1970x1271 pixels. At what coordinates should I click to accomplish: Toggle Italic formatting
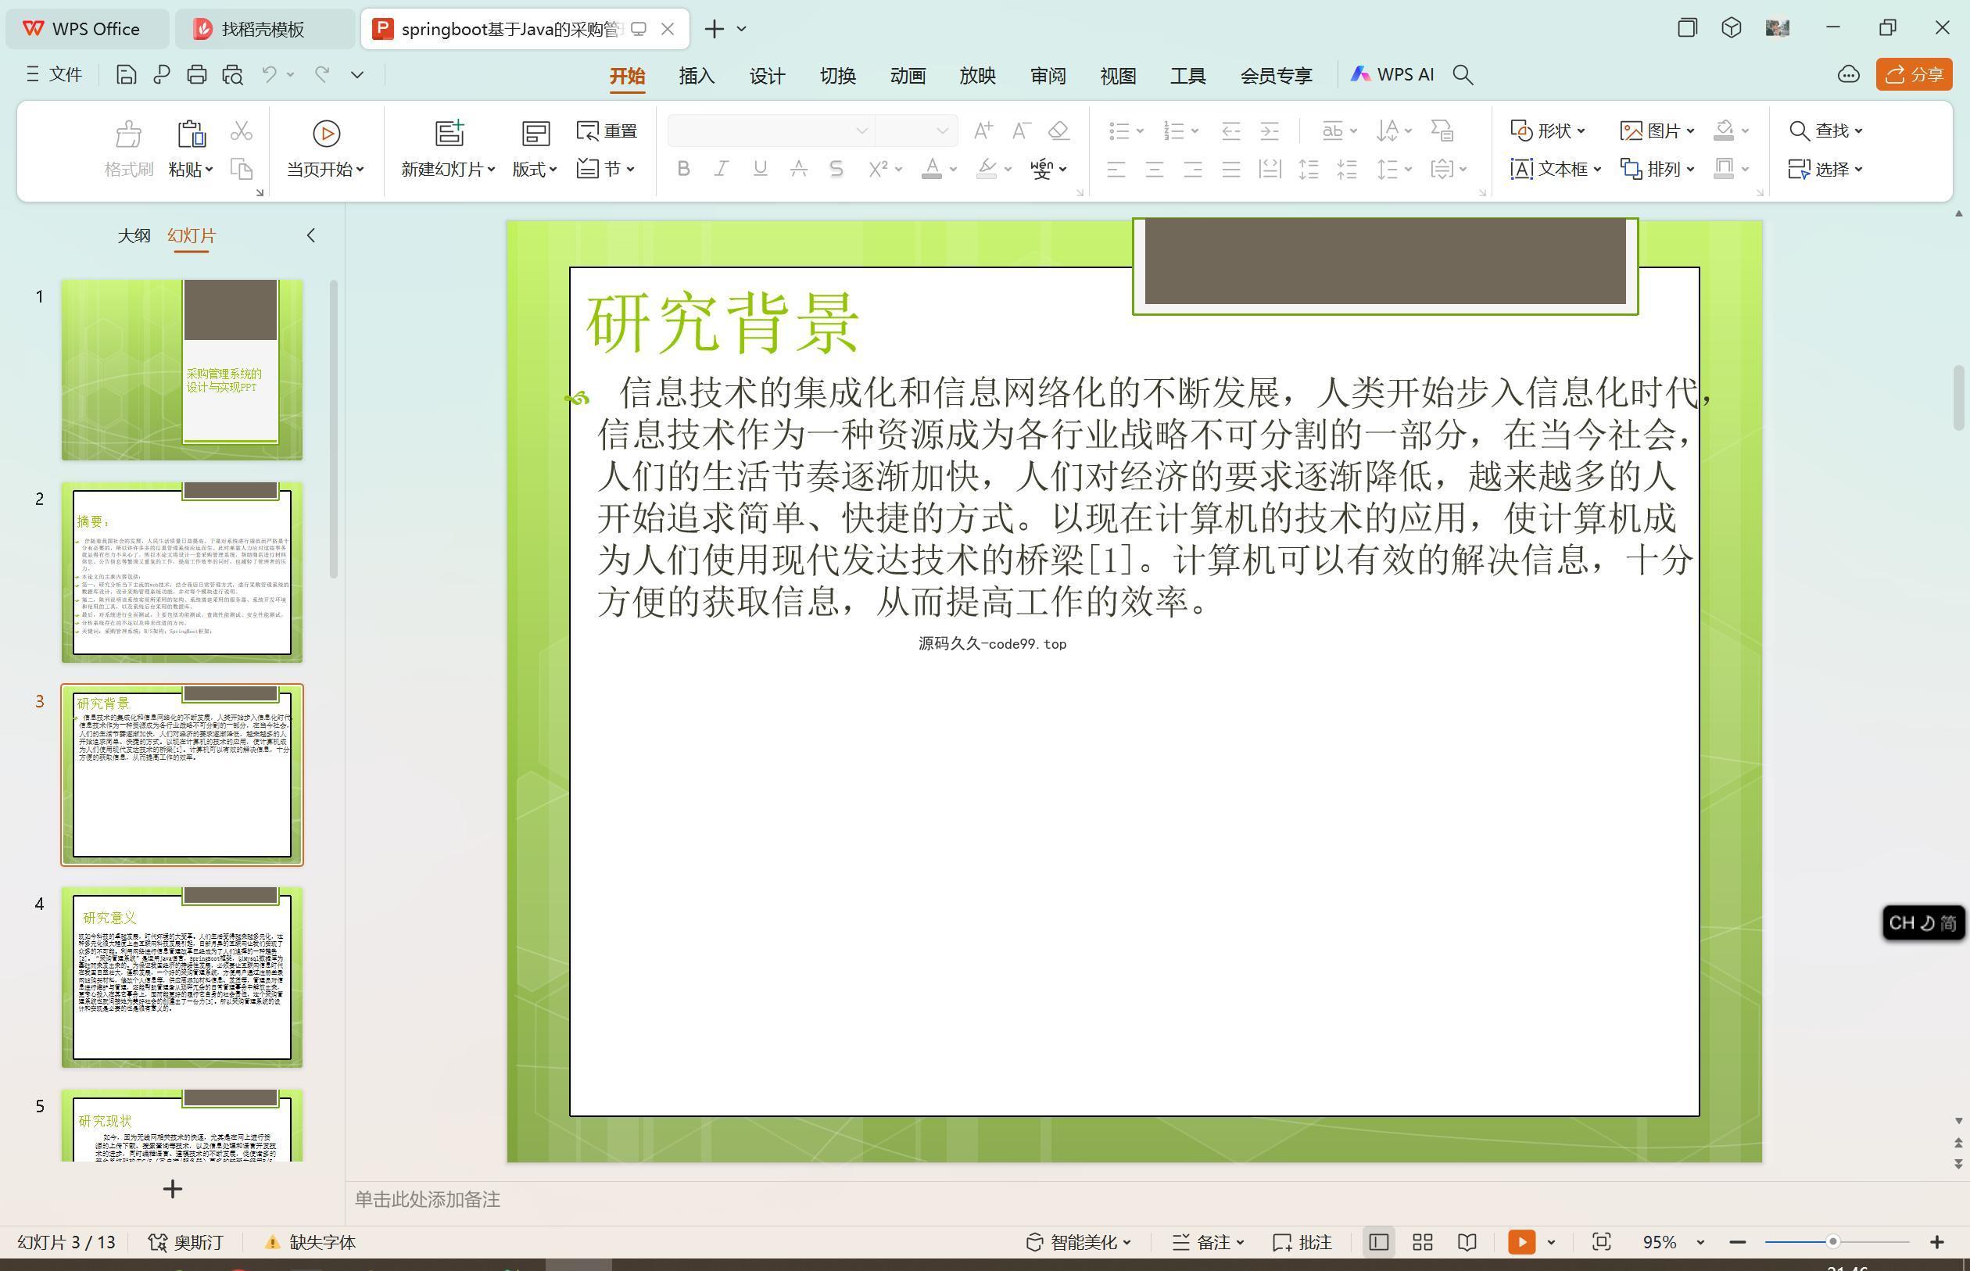click(722, 169)
